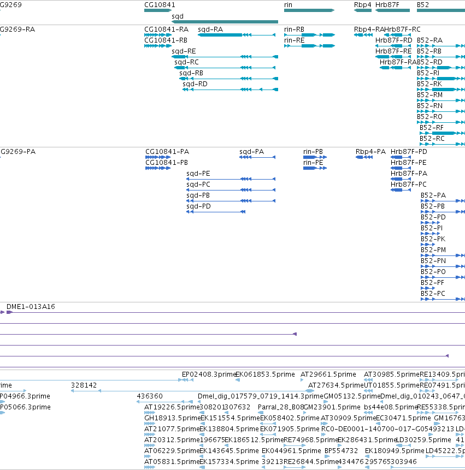This screenshot has width=465, height=470.
Task: Click protein CG10841-PA label
Action: click(167, 152)
